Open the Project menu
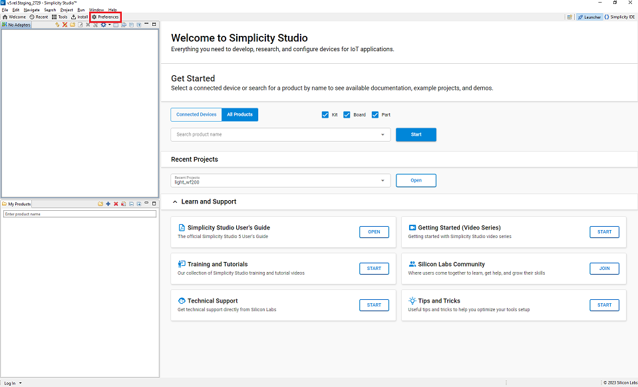The image size is (638, 387). [67, 10]
